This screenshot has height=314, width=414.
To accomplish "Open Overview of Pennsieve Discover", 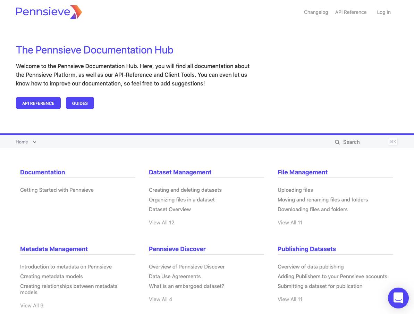I will click(x=187, y=267).
